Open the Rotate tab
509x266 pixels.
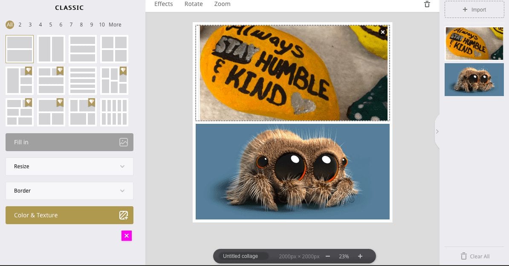click(194, 4)
